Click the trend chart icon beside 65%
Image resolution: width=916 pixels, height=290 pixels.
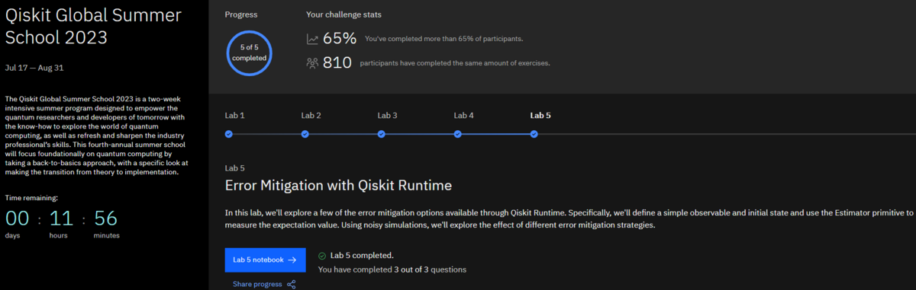point(312,39)
